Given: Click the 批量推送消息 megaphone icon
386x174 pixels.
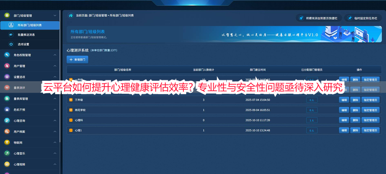Looking at the screenshot, I should (x=11, y=35).
